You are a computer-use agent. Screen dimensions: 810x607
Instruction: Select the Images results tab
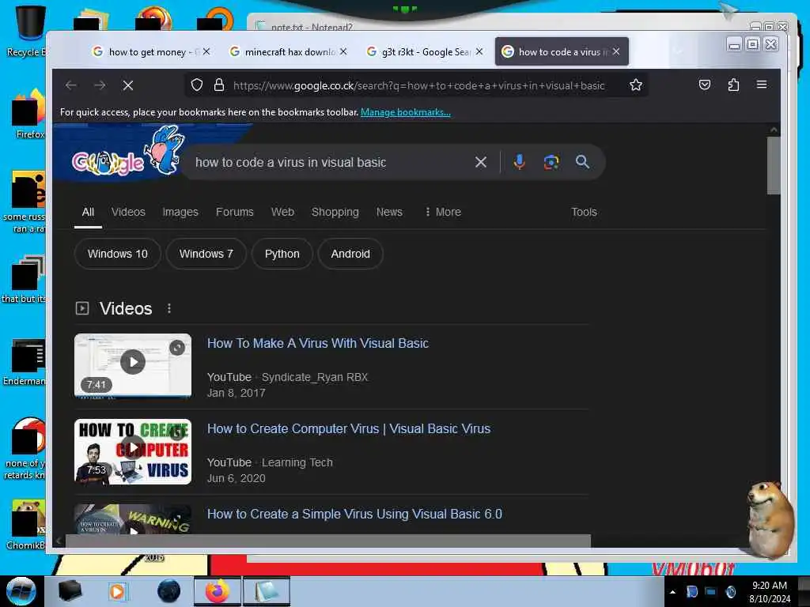(180, 212)
